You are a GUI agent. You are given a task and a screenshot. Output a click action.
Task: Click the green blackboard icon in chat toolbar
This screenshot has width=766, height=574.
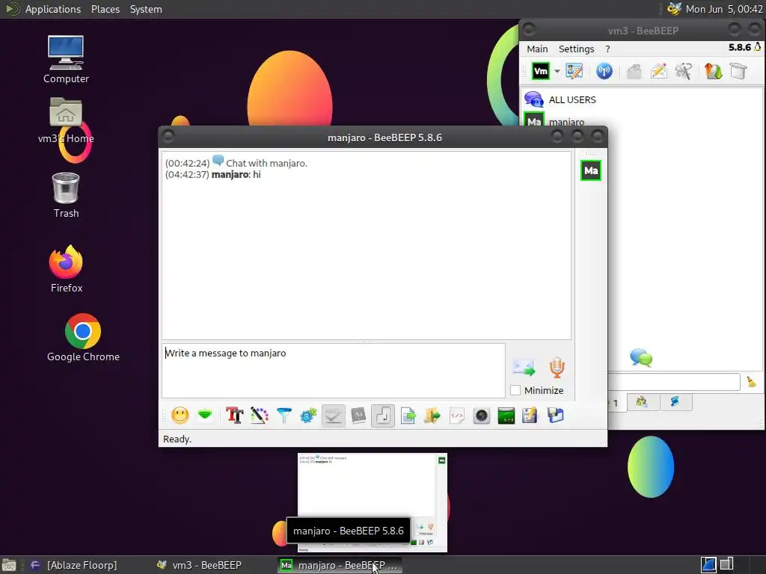[x=506, y=416]
